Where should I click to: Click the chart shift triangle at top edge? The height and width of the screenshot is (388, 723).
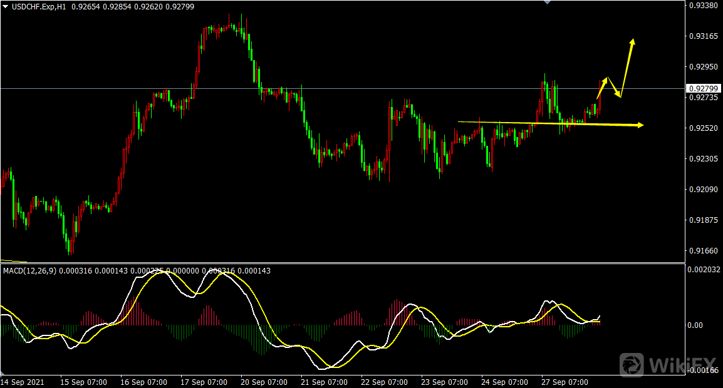(x=548, y=3)
